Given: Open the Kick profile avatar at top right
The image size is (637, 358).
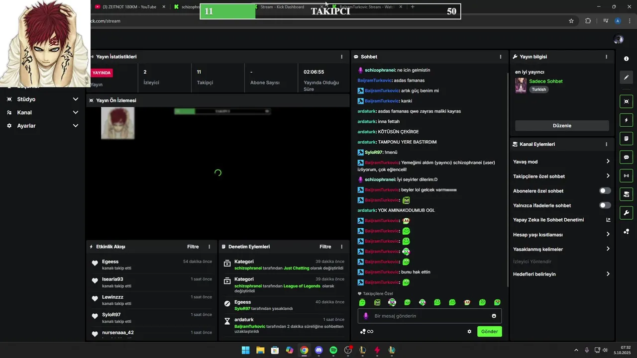Looking at the screenshot, I should click(619, 39).
